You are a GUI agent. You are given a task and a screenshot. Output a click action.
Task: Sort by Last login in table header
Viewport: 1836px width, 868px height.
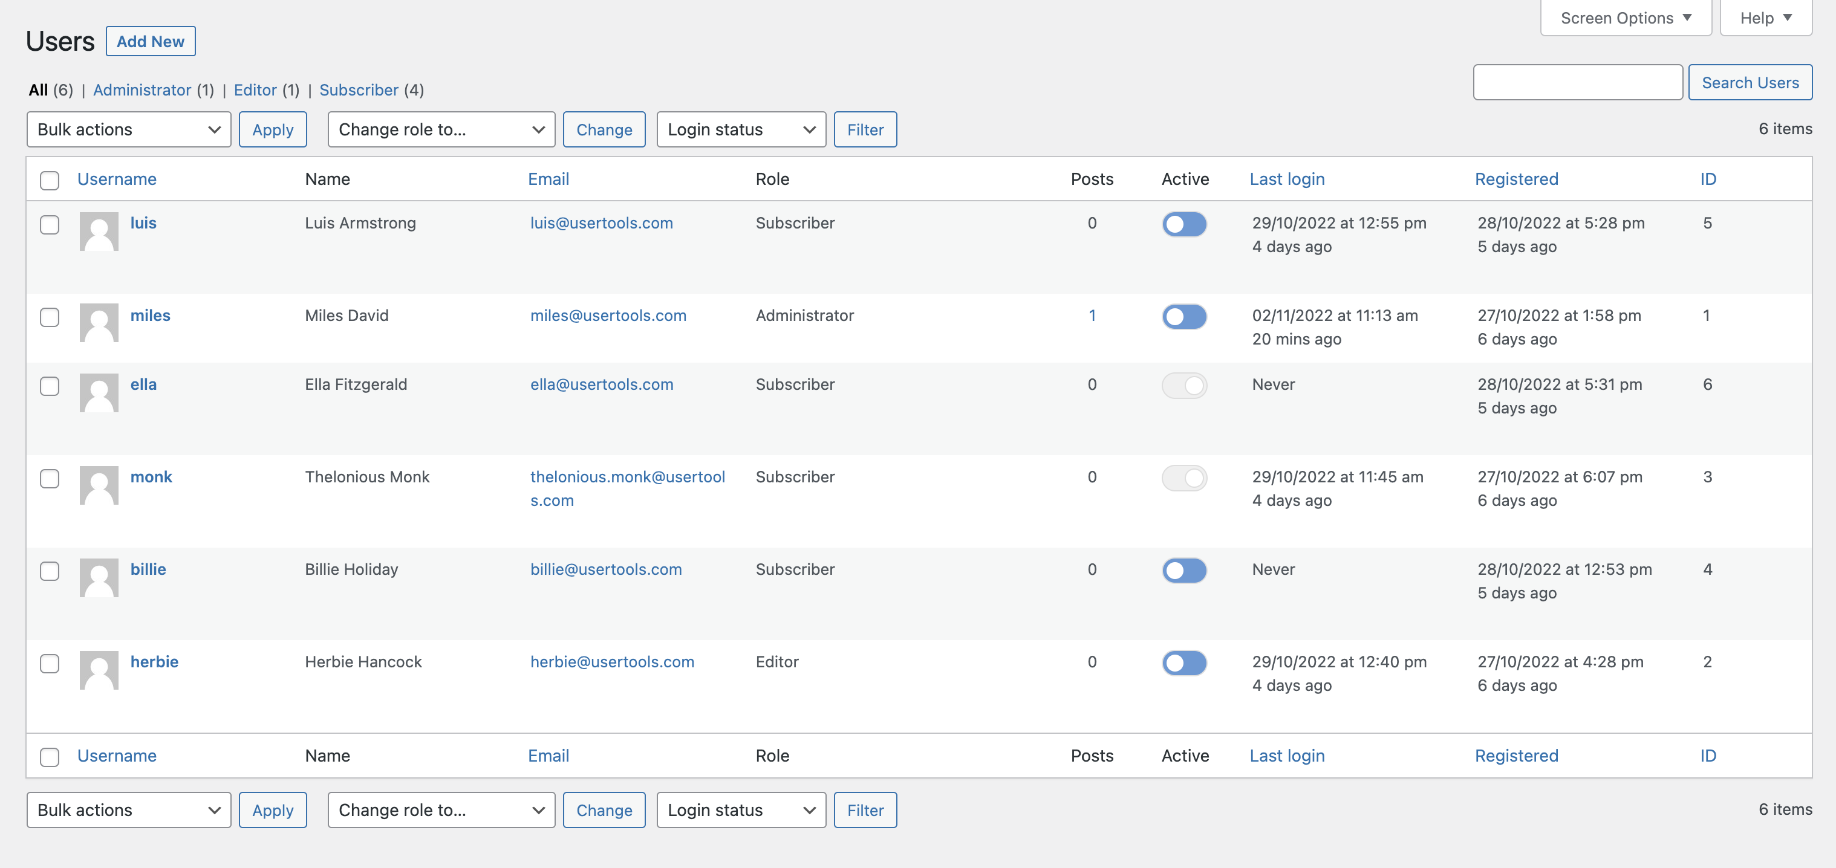point(1287,179)
